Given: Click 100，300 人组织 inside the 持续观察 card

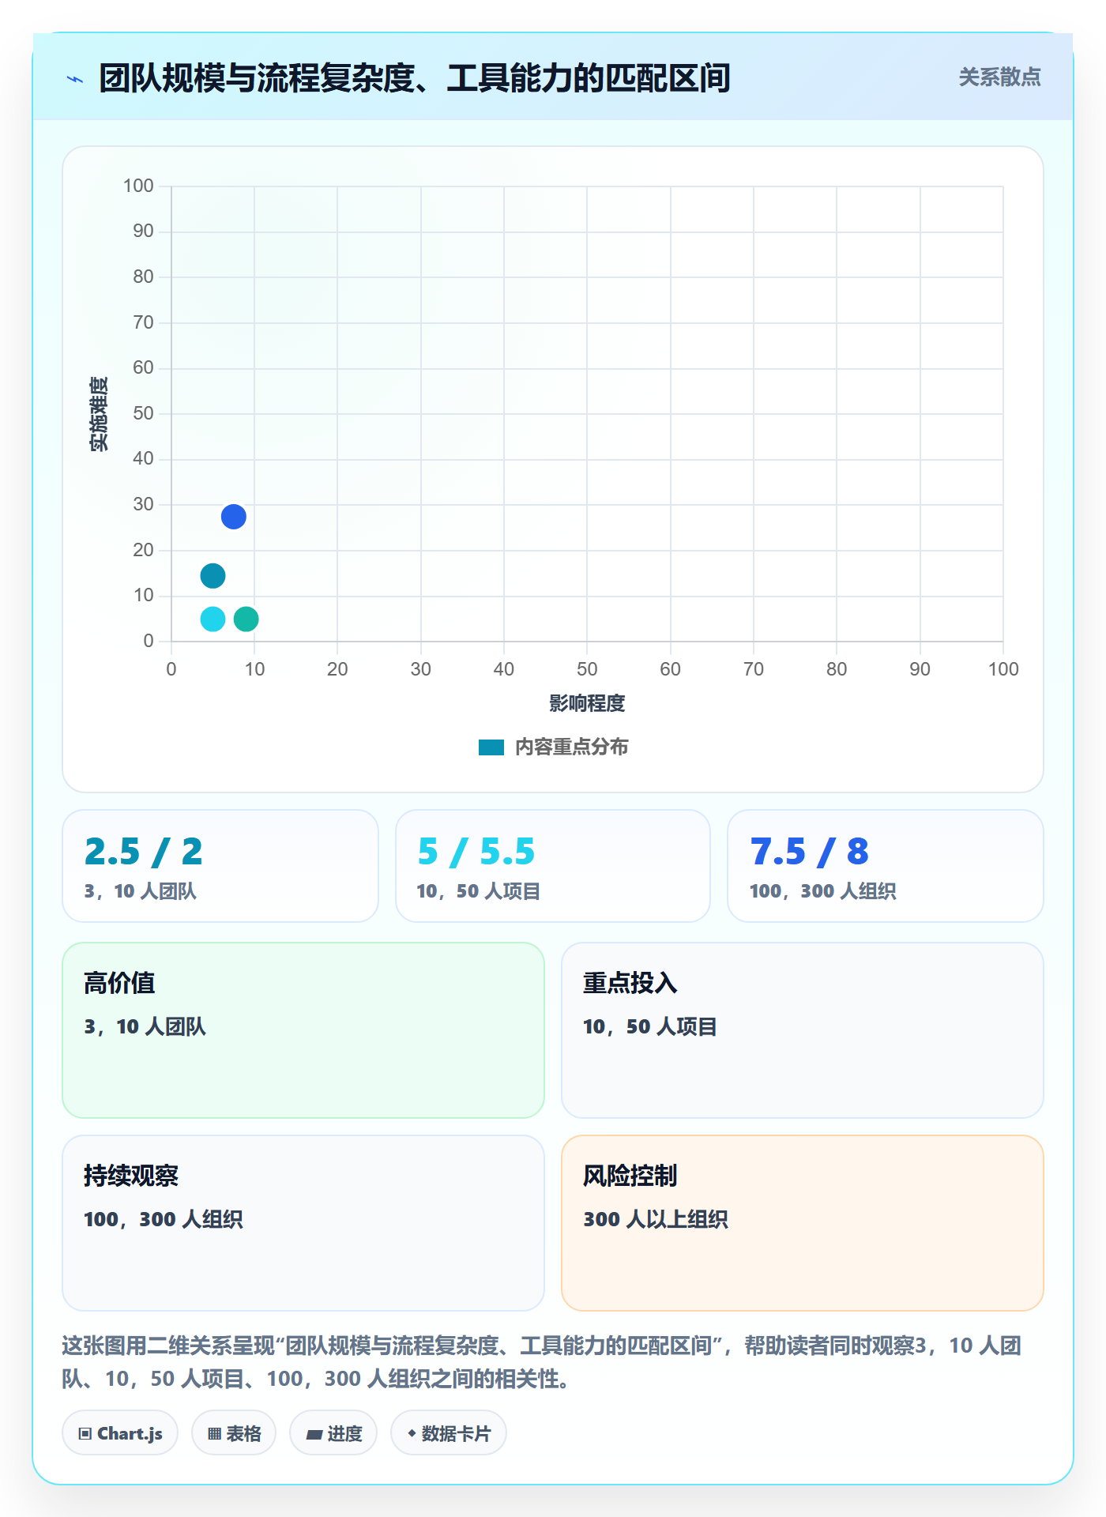Looking at the screenshot, I should tap(164, 1219).
